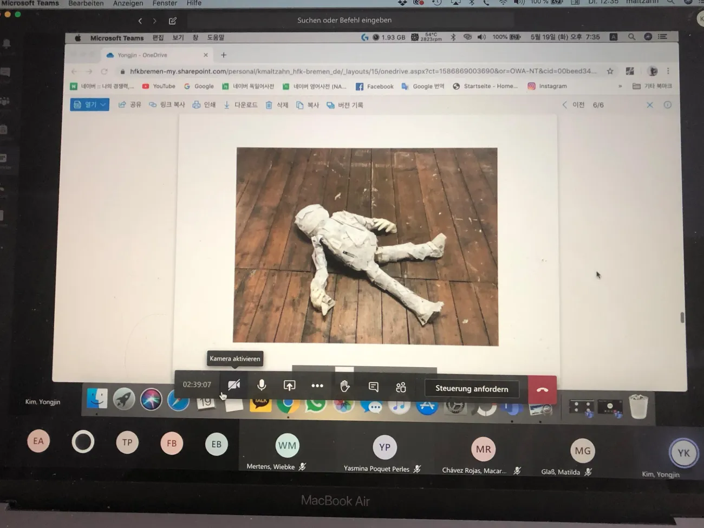
Task: Select Yasmina Poquet Perles avatar WM YP
Action: (384, 447)
